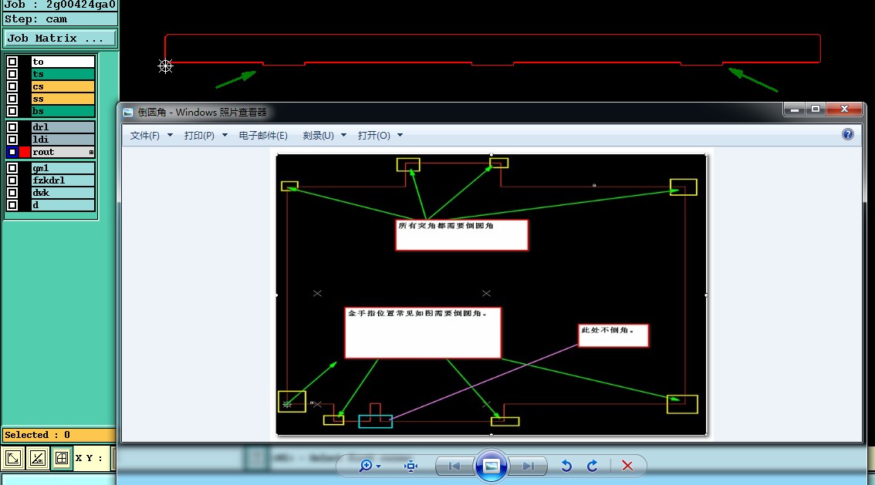The width and height of the screenshot is (875, 485).
Task: Open the 打印(P) menu
Action: tap(199, 136)
